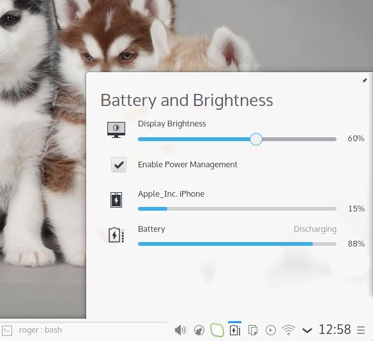373x341 pixels.
Task: Open the media player tray icon
Action: 270,330
